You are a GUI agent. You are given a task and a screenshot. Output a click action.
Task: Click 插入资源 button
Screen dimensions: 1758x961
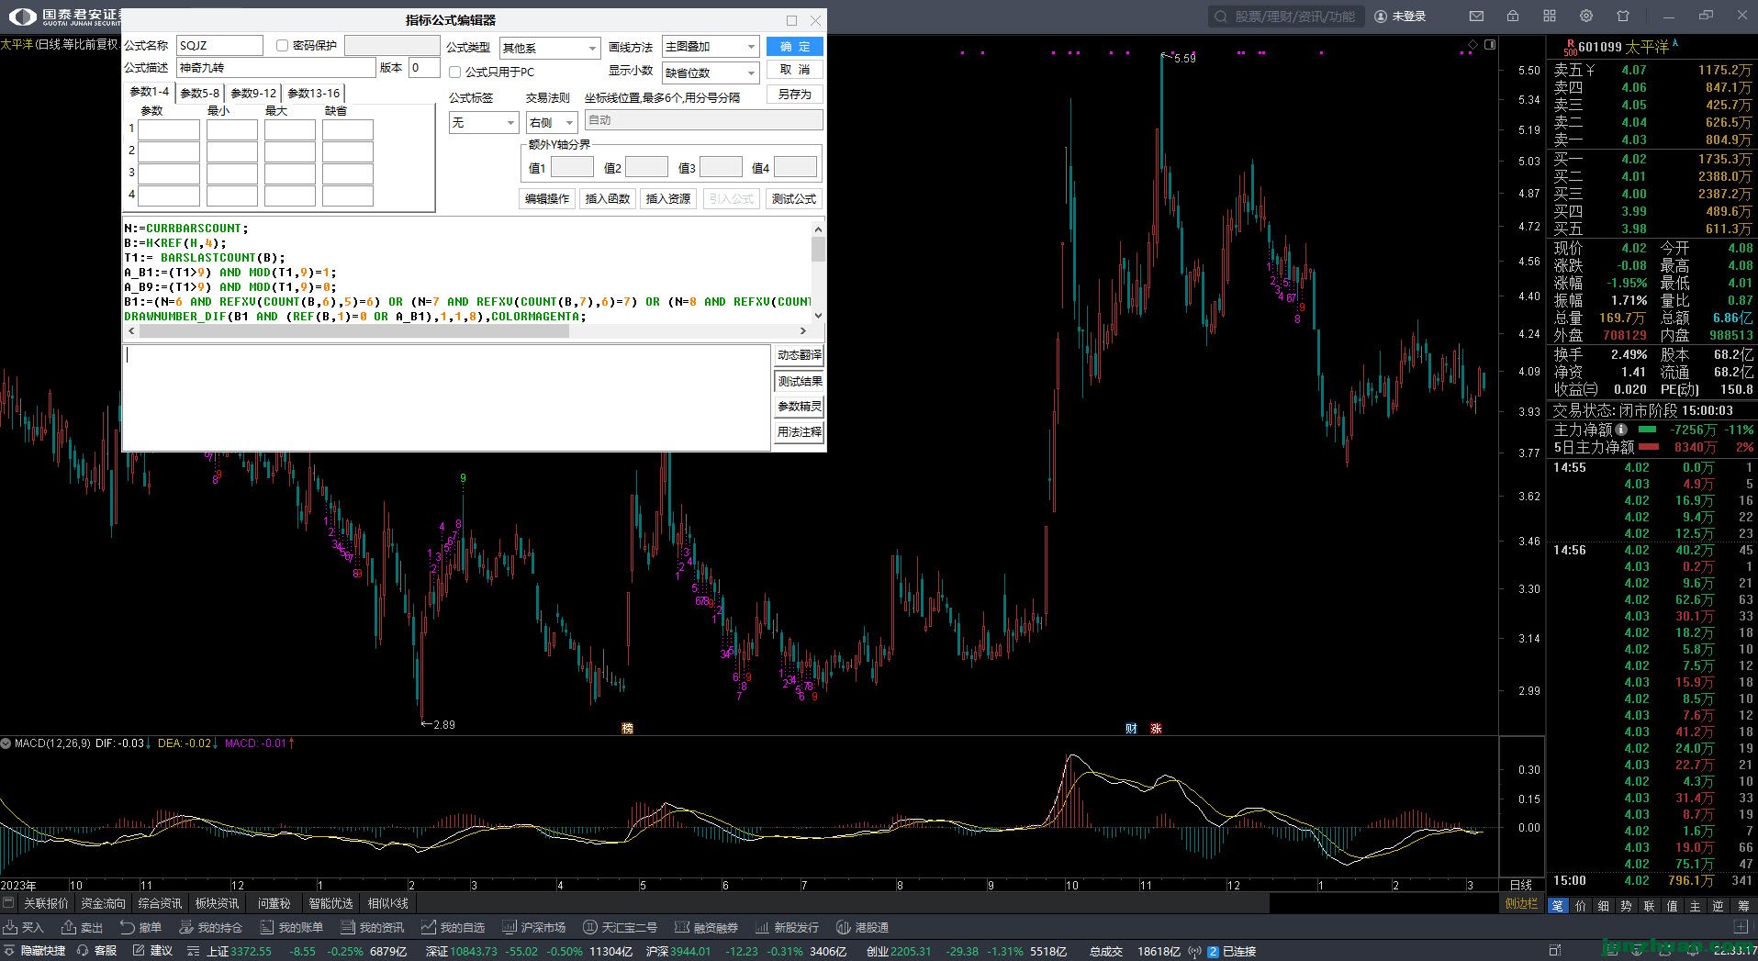click(x=668, y=198)
